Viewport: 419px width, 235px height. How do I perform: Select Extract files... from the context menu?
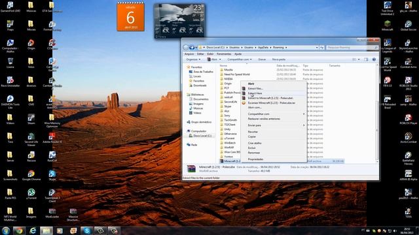click(255, 89)
